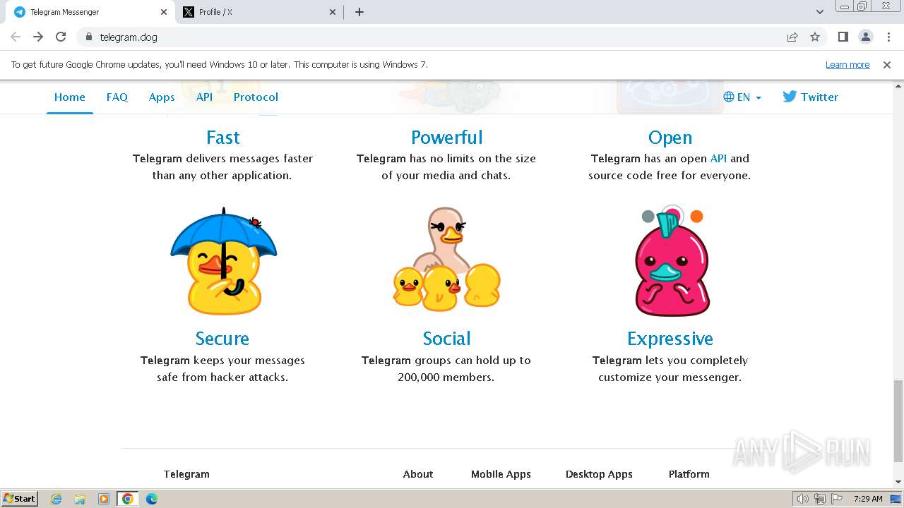Open the EN language dropdown
Screen dimensions: 904x508
click(x=742, y=97)
